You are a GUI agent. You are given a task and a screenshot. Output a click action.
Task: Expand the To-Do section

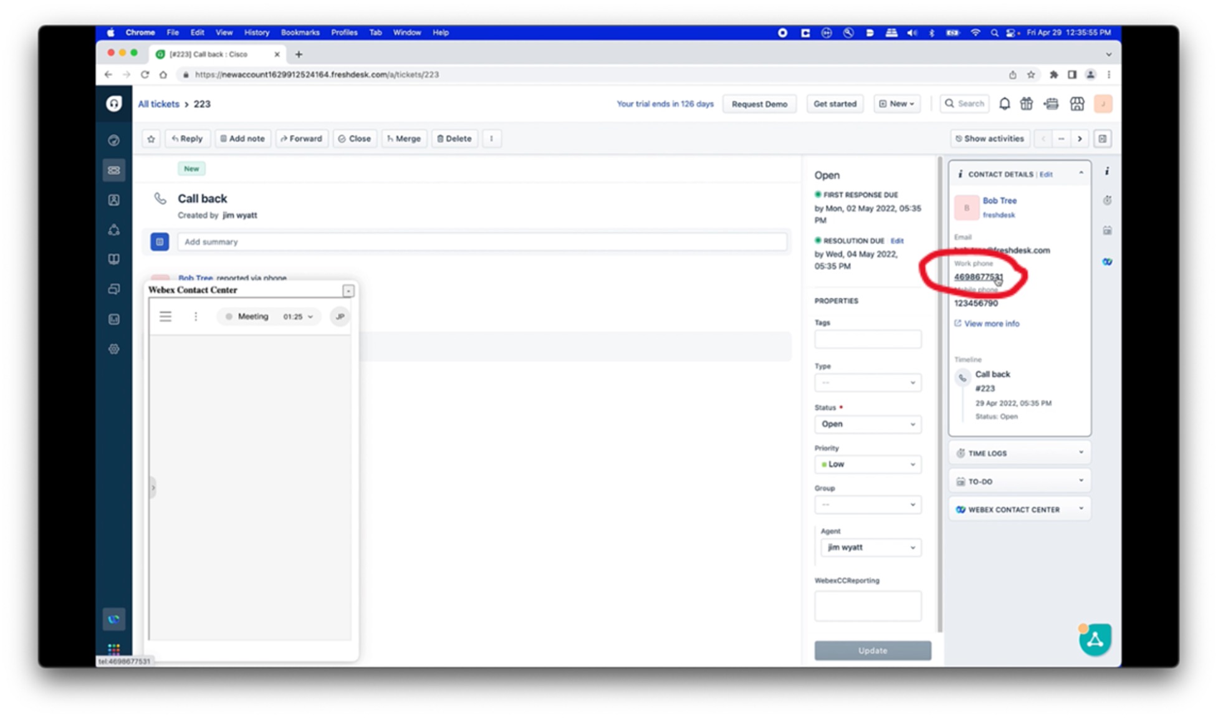click(1020, 481)
